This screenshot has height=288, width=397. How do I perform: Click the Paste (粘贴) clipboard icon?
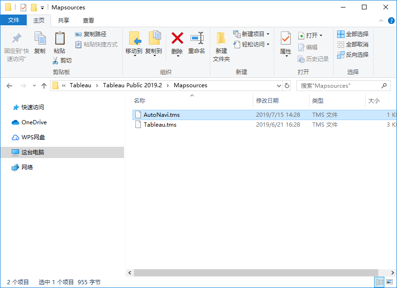59,38
